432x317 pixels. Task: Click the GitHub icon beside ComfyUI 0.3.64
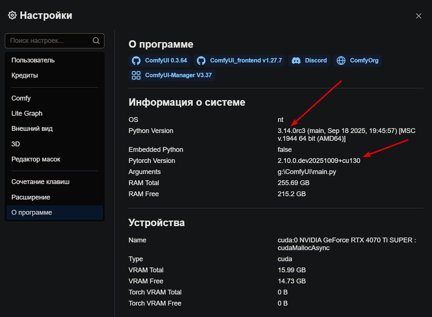[x=136, y=60]
